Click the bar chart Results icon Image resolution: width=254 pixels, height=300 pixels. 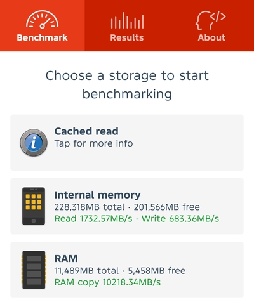click(x=127, y=20)
